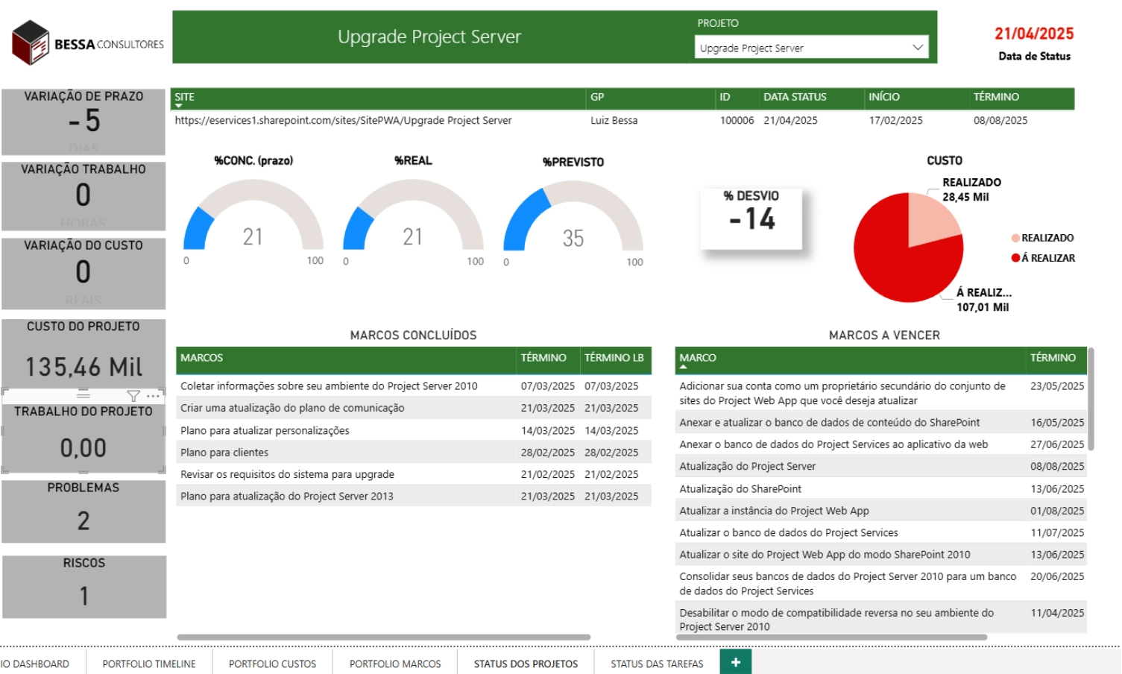Viewport: 1122px width, 674px height.
Task: Select row 'Anexar e atualizar o banco de dados'
Action: point(881,422)
